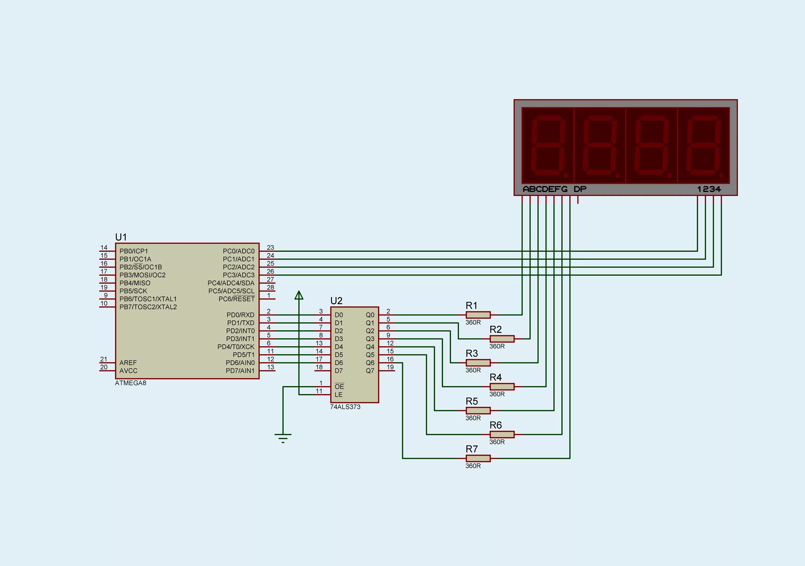
Task: Click the PC6/RESET pin label
Action: [x=237, y=299]
